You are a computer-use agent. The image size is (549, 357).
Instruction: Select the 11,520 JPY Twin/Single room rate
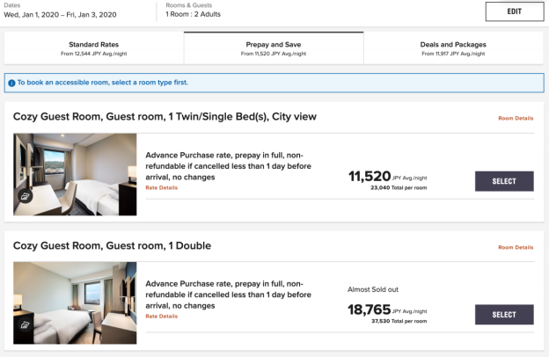tap(504, 181)
